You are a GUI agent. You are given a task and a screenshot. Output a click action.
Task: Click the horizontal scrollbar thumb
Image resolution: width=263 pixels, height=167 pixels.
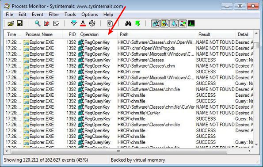point(119,151)
